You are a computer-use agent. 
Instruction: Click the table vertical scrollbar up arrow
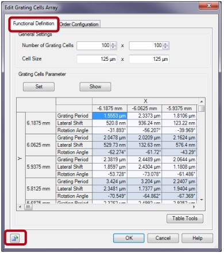[x=202, y=102]
